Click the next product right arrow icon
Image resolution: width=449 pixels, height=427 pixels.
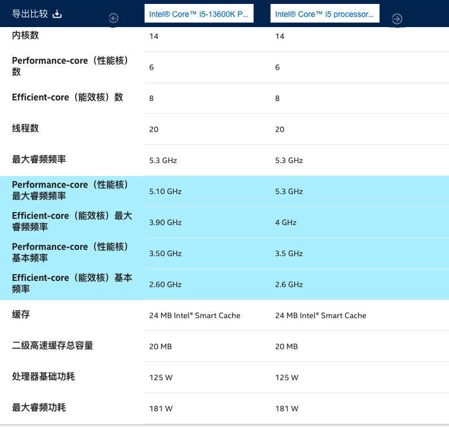pyautogui.click(x=397, y=19)
